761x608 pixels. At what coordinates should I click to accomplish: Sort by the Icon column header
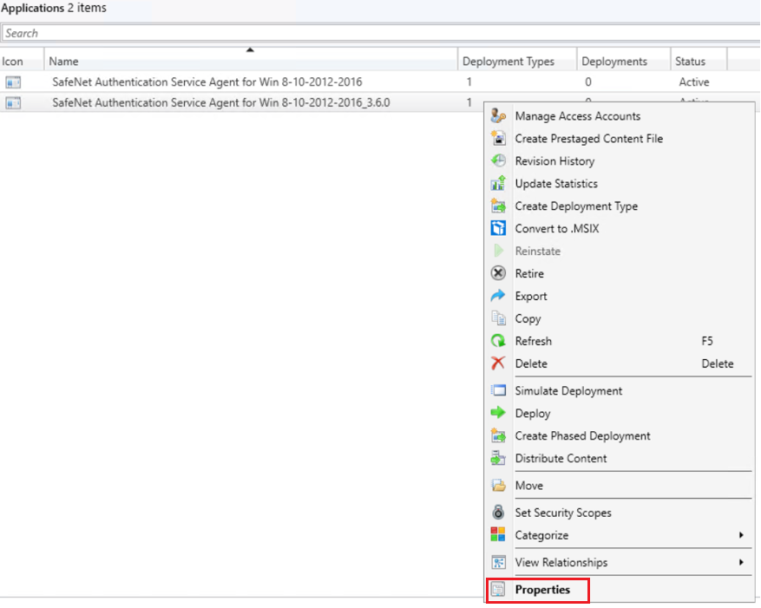(22, 61)
